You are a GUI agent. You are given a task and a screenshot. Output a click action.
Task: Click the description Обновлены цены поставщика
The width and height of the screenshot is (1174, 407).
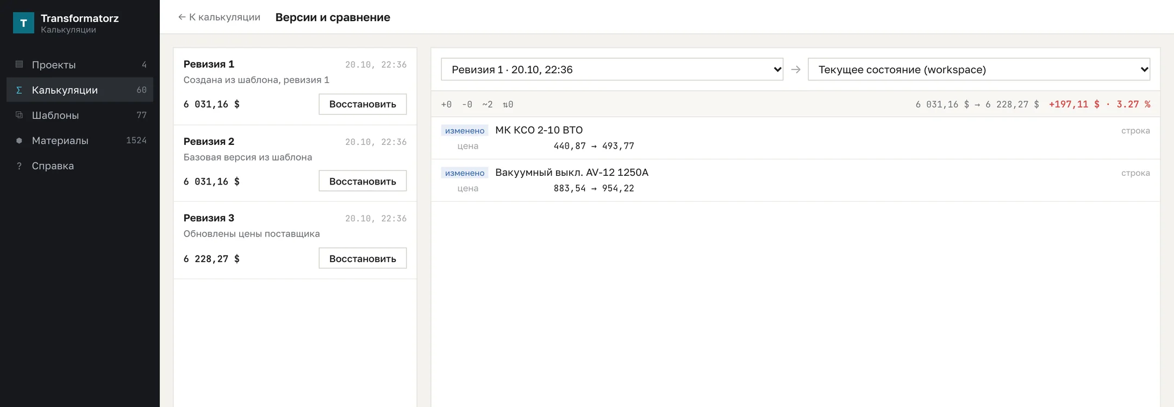(252, 234)
